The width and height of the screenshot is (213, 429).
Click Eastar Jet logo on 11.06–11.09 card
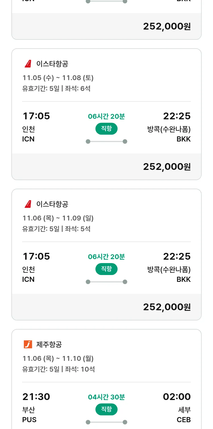(x=28, y=204)
